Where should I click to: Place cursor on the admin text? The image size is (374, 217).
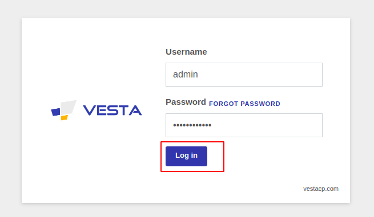click(186, 75)
